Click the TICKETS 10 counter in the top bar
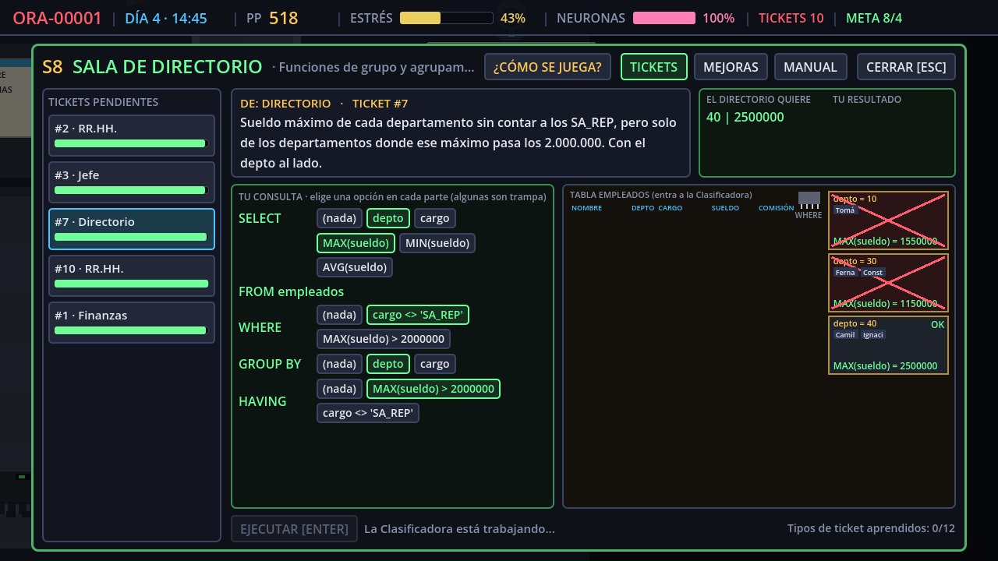This screenshot has width=998, height=561. point(791,18)
